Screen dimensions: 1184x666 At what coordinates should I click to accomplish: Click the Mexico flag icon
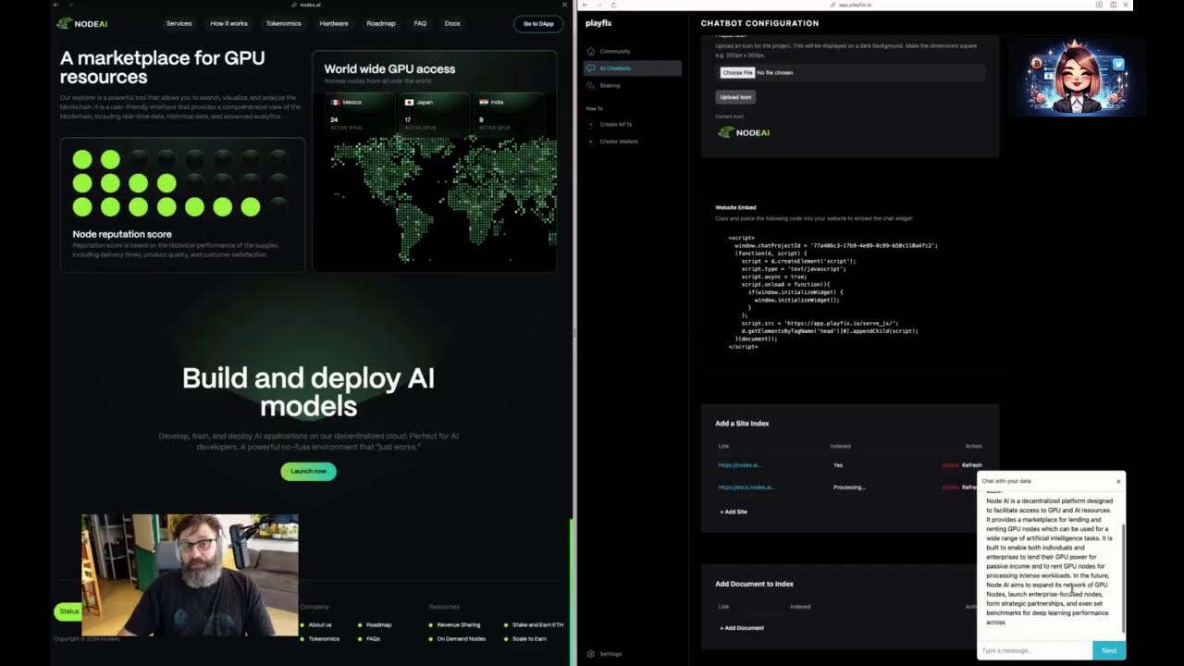click(x=335, y=102)
